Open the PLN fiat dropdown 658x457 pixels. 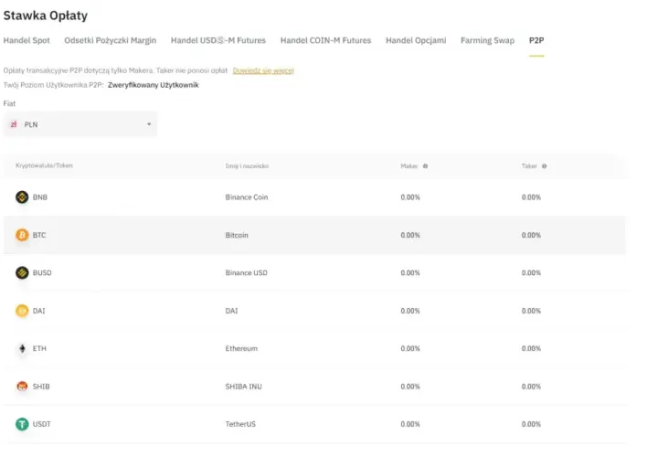click(80, 124)
